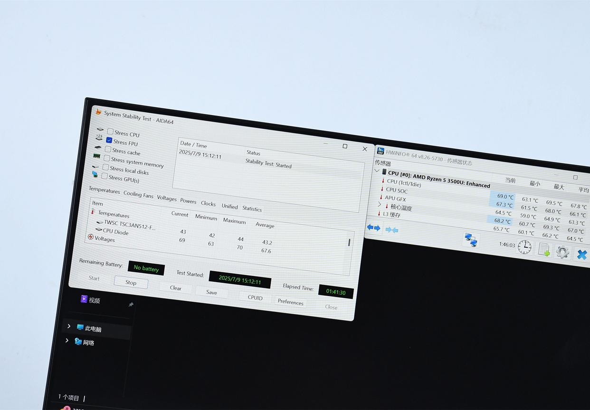The width and height of the screenshot is (590, 410).
Task: Click the AIDA64 statistics list scrollbar
Action: click(349, 242)
